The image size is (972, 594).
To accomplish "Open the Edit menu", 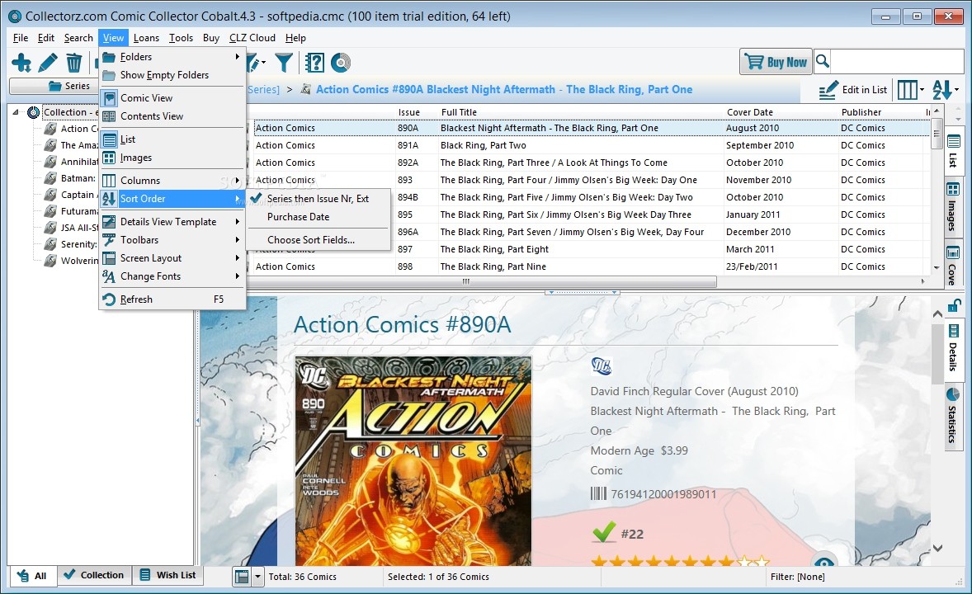I will [x=46, y=38].
